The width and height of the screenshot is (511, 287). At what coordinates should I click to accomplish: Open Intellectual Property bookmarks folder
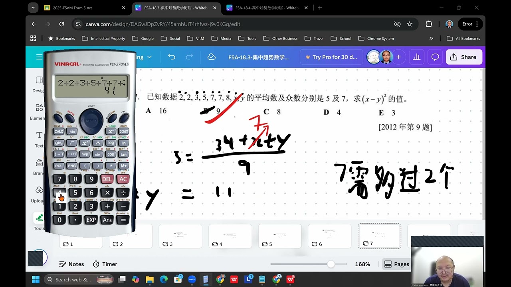click(x=103, y=38)
